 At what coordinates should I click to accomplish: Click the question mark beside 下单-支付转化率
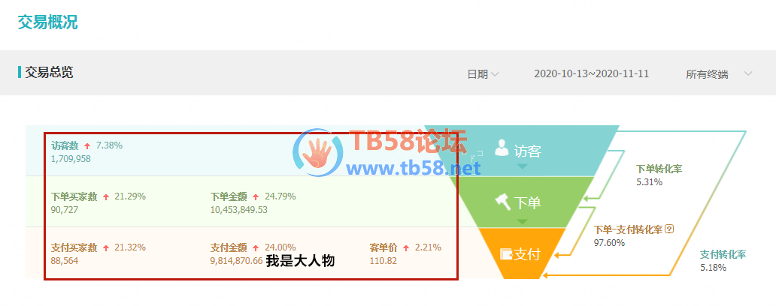[671, 229]
